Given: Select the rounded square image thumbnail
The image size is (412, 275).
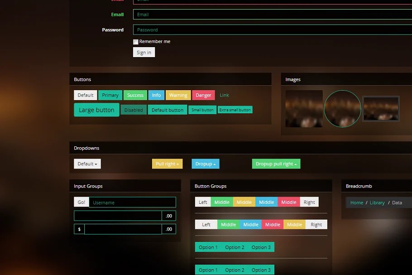Looking at the screenshot, I should click(x=304, y=109).
